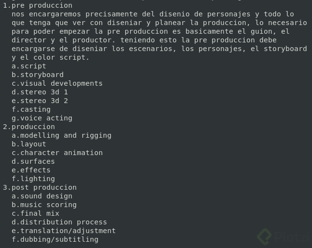Click the "a.script" line

29,66
